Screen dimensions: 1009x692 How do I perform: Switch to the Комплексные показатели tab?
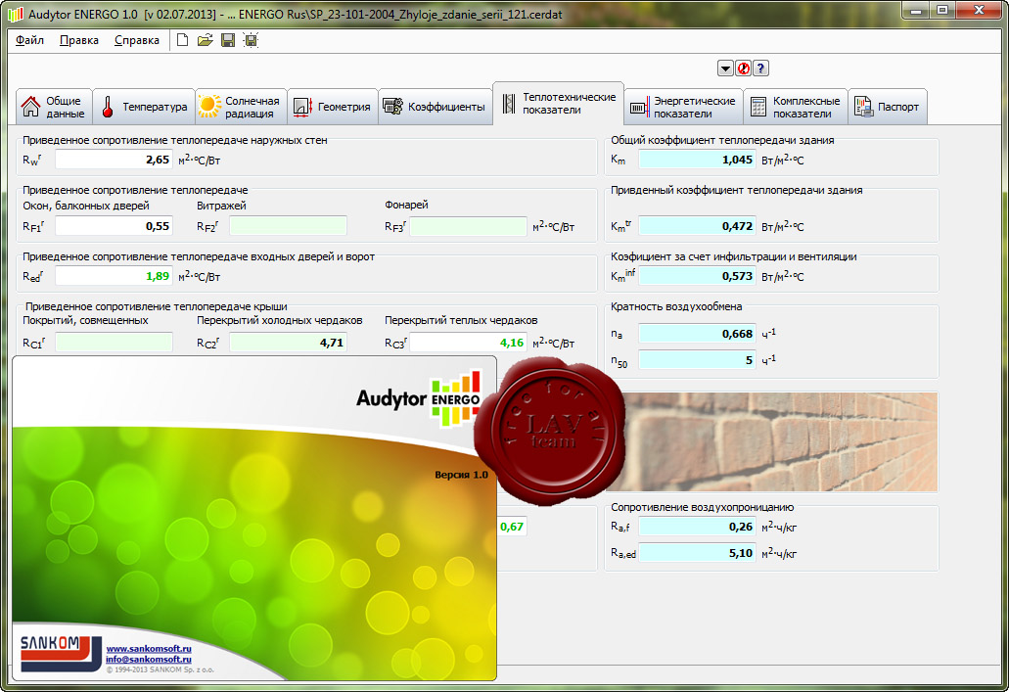pos(796,107)
